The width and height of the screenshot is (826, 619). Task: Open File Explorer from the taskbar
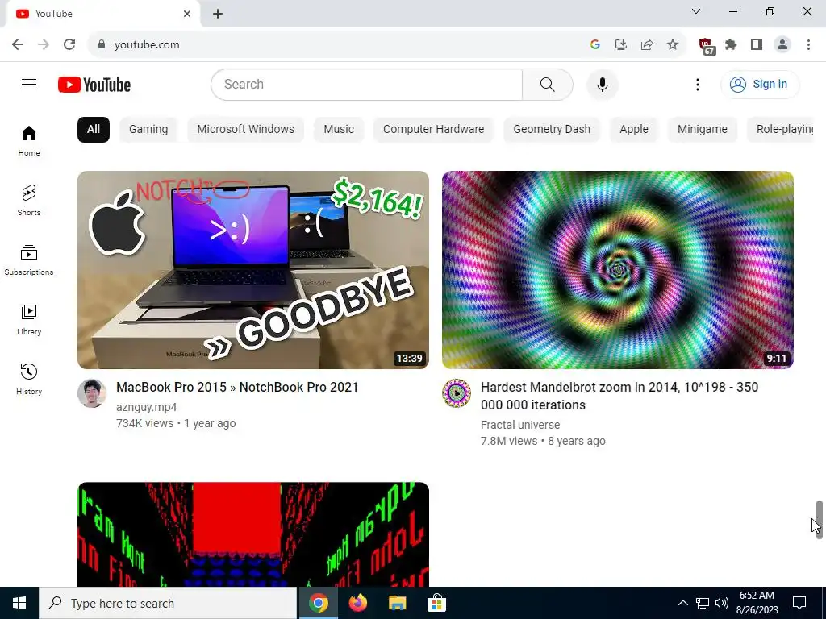(x=397, y=603)
